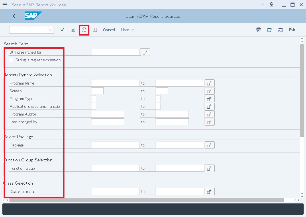This screenshot has width=306, height=217.
Task: Open multiple selection for Package
Action: pyautogui.click(x=209, y=145)
